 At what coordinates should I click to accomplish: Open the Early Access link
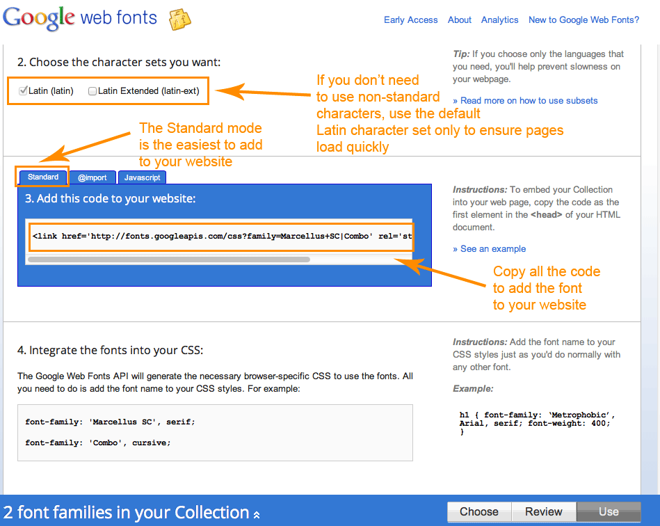pos(411,19)
